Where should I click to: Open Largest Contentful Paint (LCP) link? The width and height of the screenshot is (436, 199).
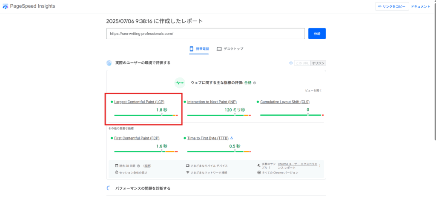pos(139,102)
